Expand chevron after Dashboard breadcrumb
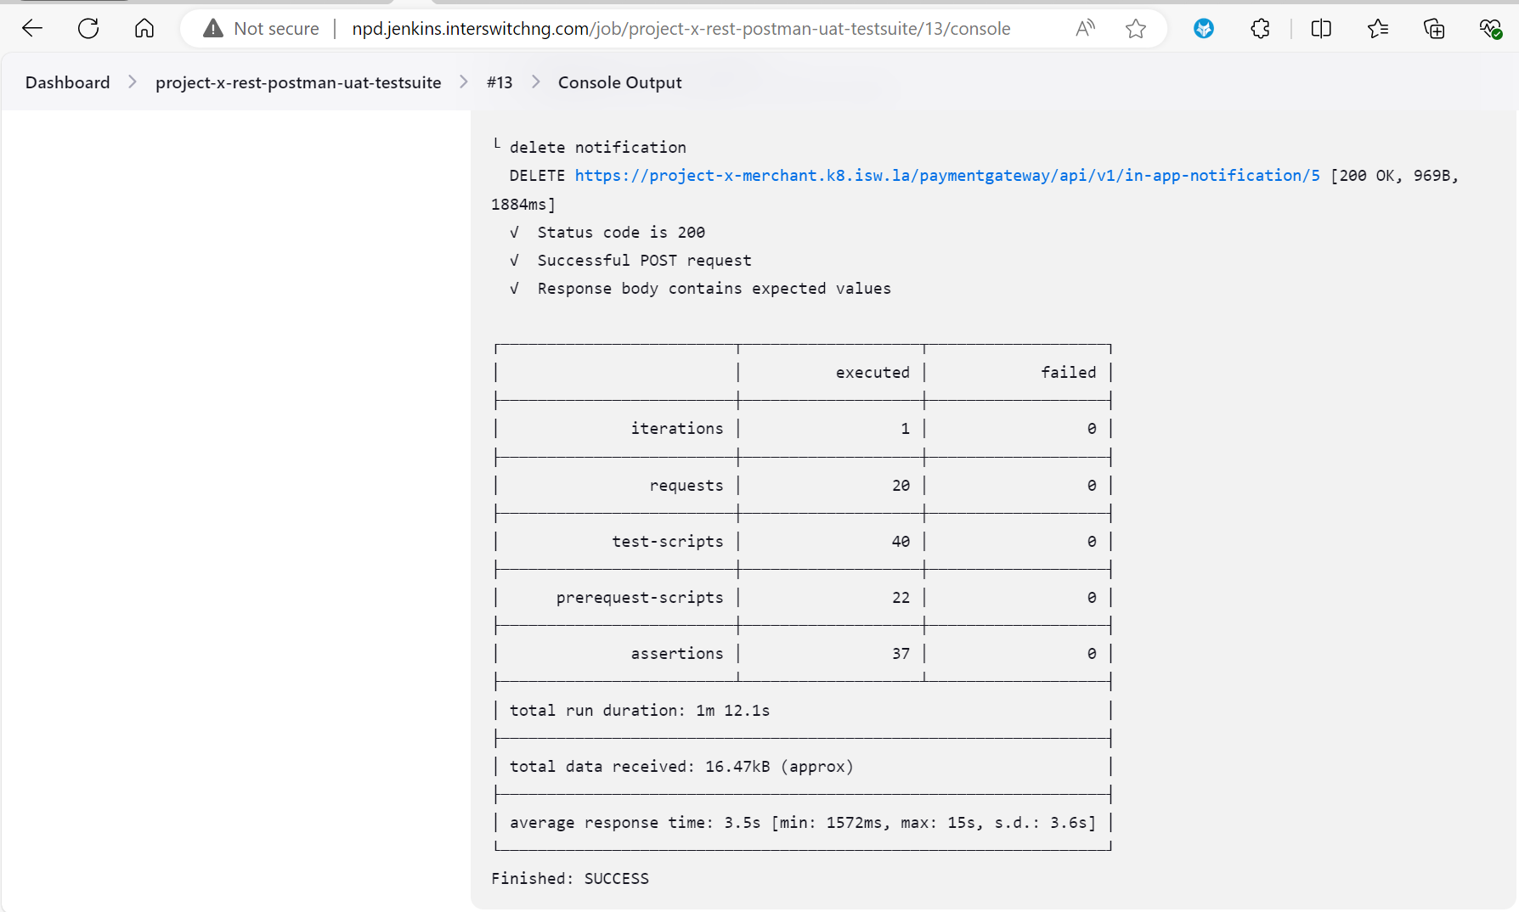Viewport: 1519px width, 912px height. (133, 82)
